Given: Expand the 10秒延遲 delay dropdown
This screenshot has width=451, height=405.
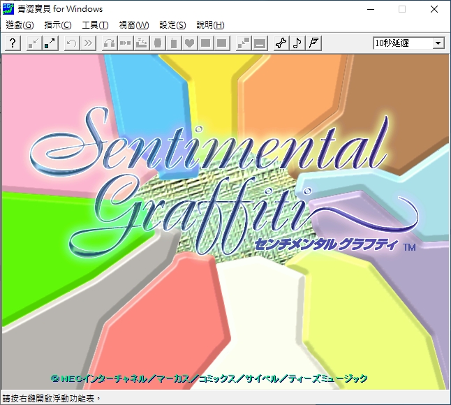Looking at the screenshot, I should [438, 43].
